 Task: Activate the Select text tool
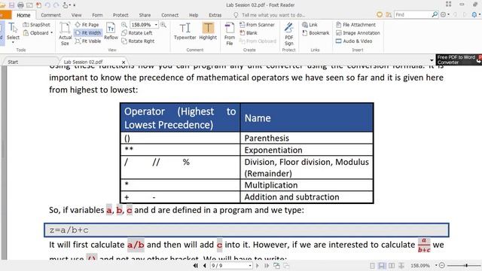13,31
